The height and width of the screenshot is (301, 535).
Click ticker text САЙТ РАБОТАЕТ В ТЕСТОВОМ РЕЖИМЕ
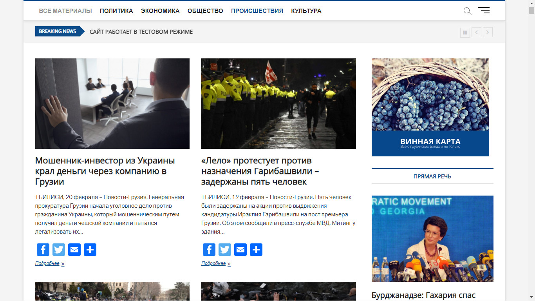(x=141, y=32)
